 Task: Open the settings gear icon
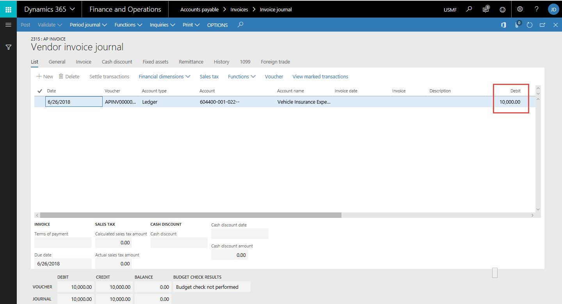point(520,9)
